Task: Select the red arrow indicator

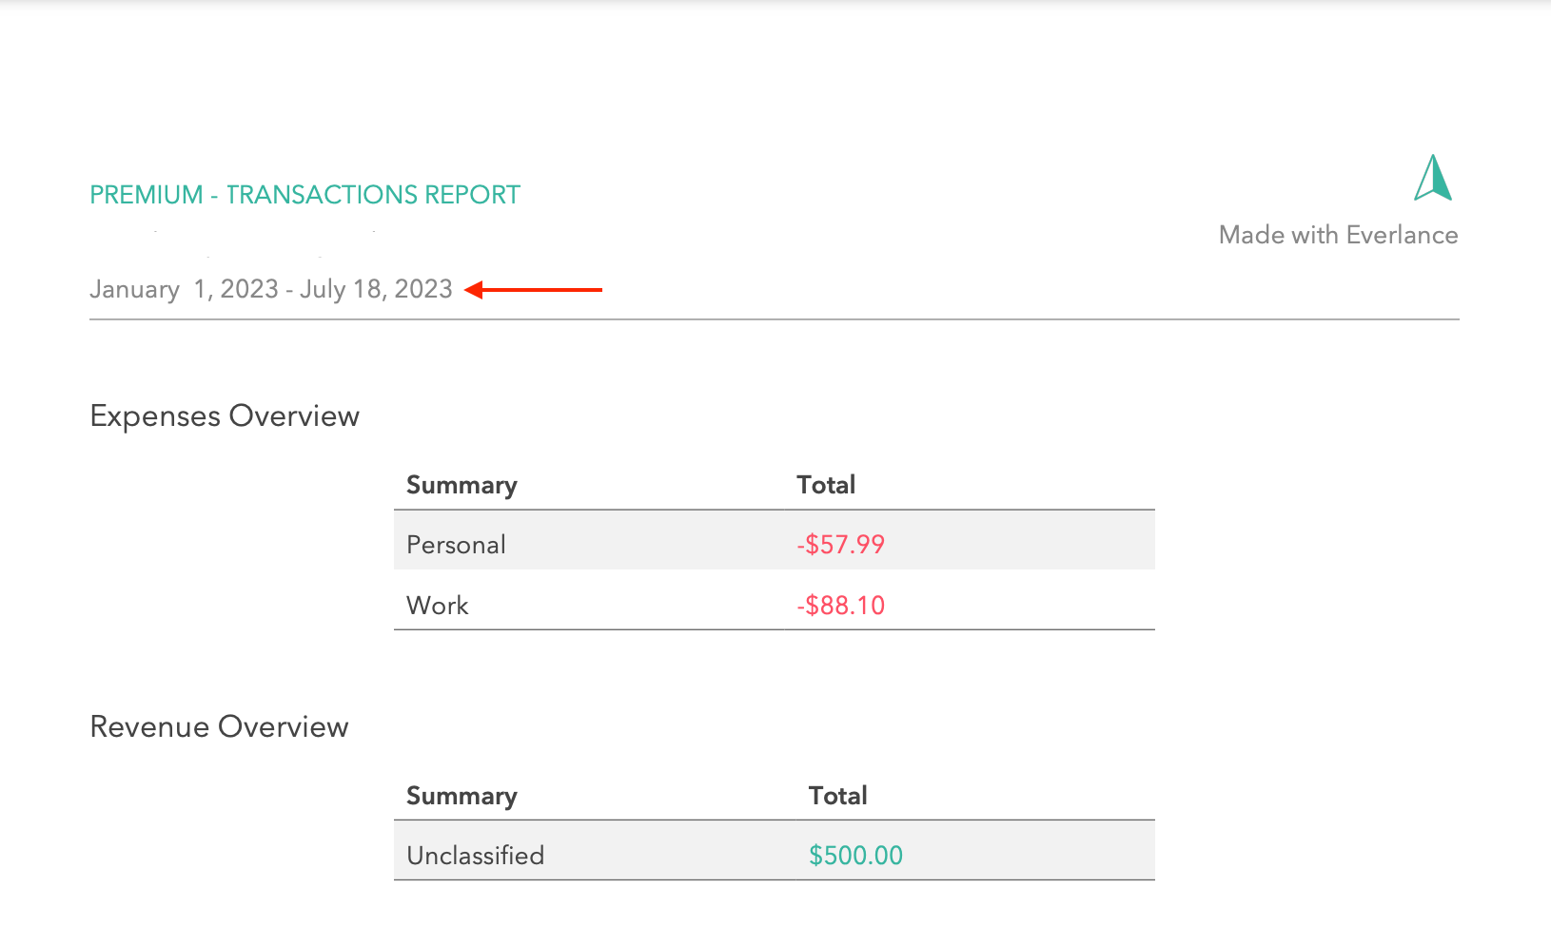Action: (533, 290)
